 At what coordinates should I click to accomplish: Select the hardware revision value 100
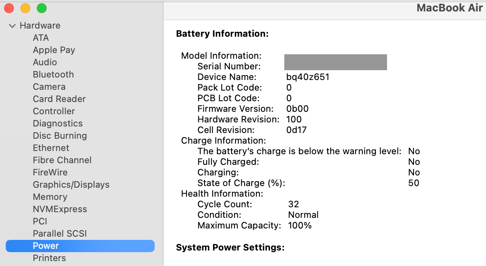pyautogui.click(x=294, y=119)
